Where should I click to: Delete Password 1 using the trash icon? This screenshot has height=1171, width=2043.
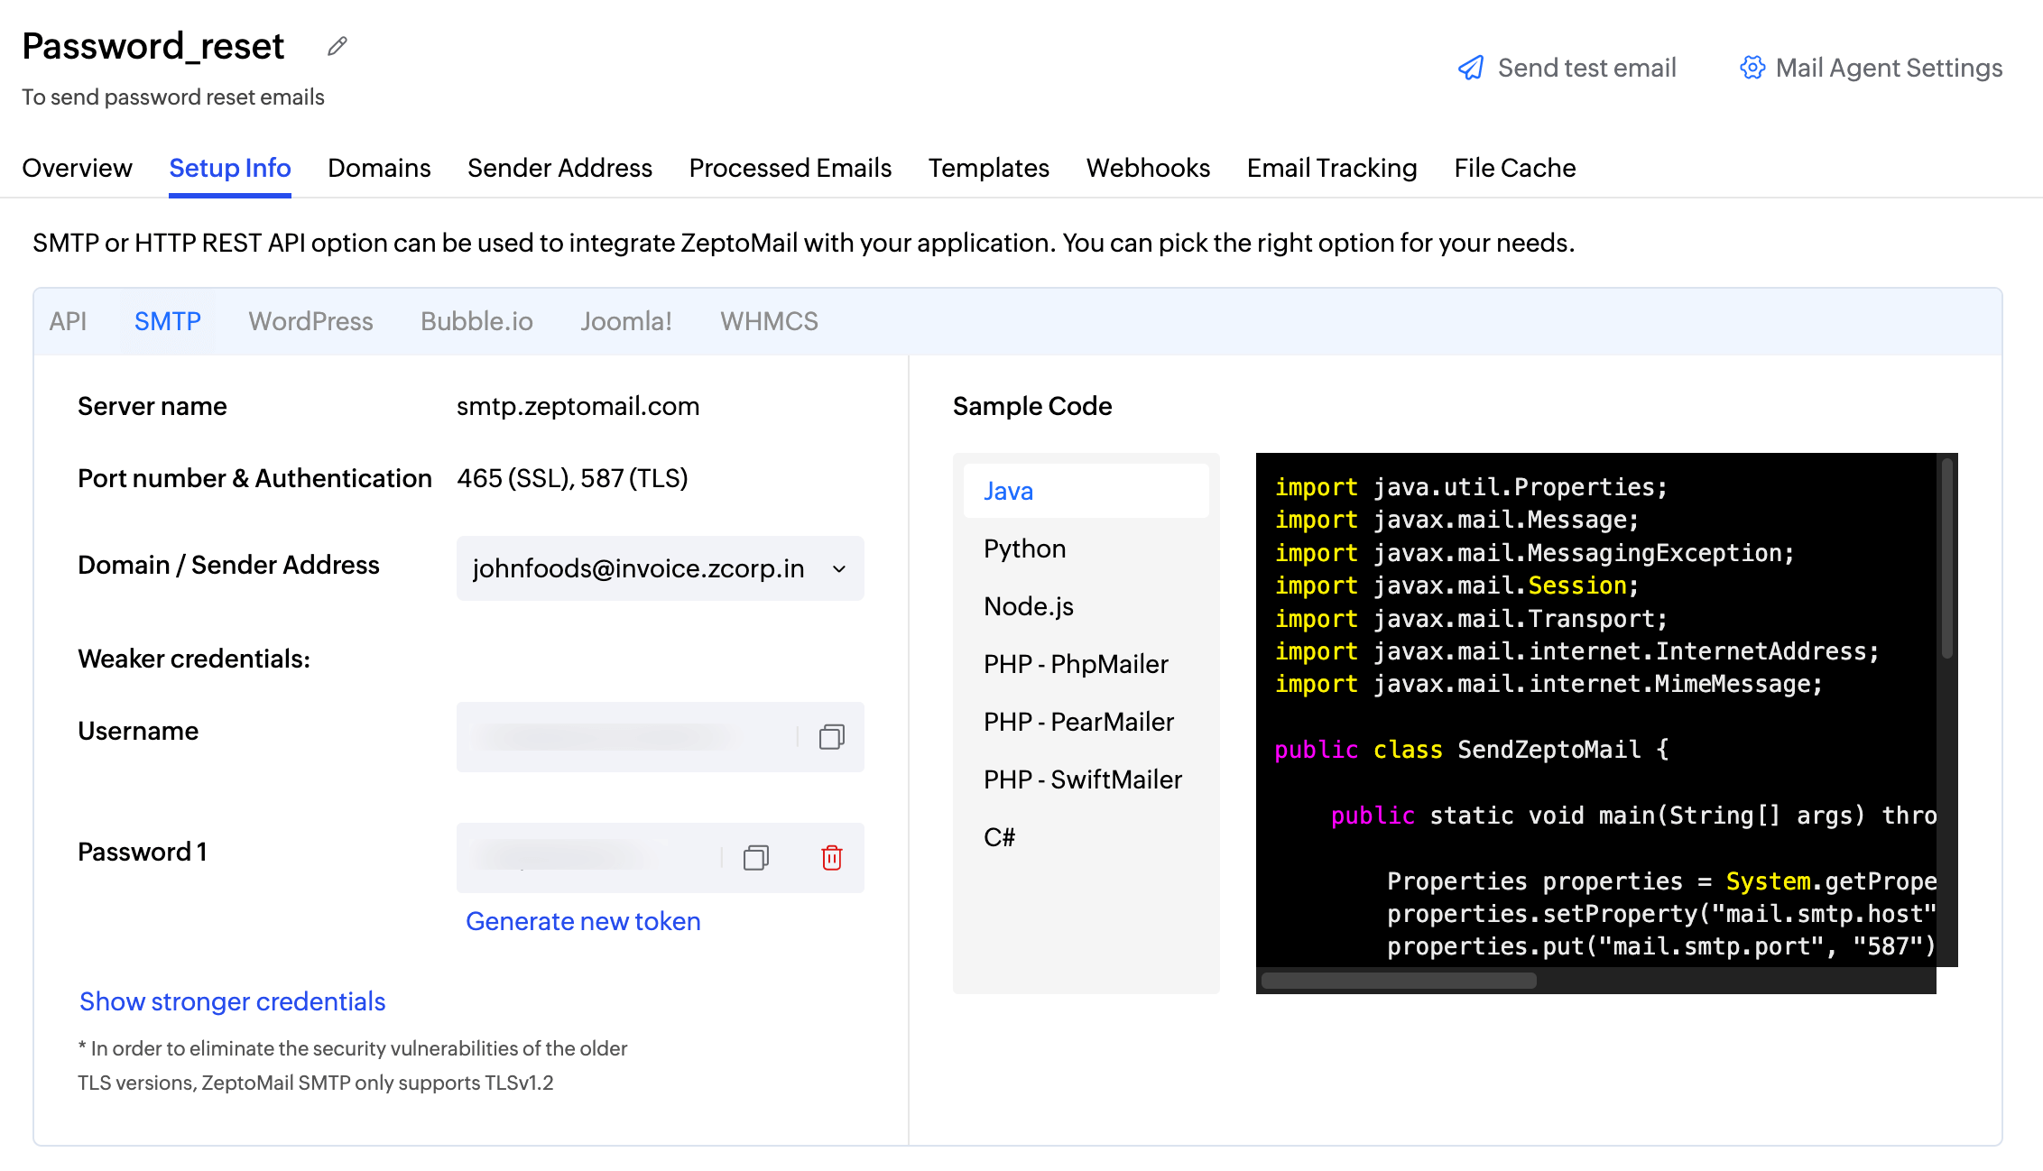tap(831, 858)
